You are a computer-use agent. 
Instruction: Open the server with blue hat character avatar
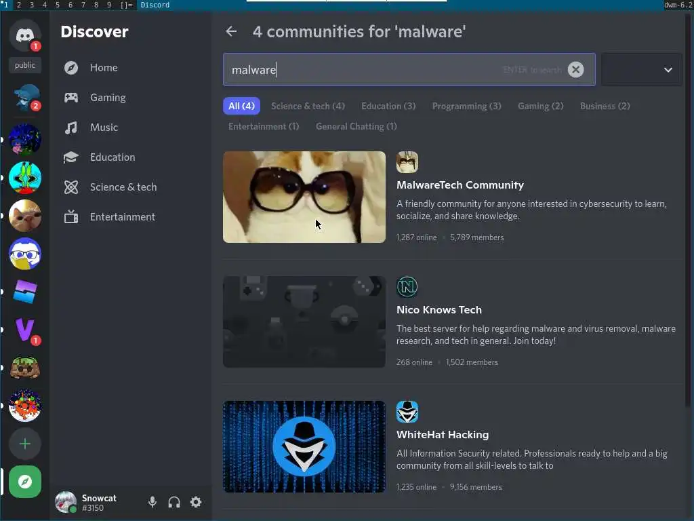point(25,97)
